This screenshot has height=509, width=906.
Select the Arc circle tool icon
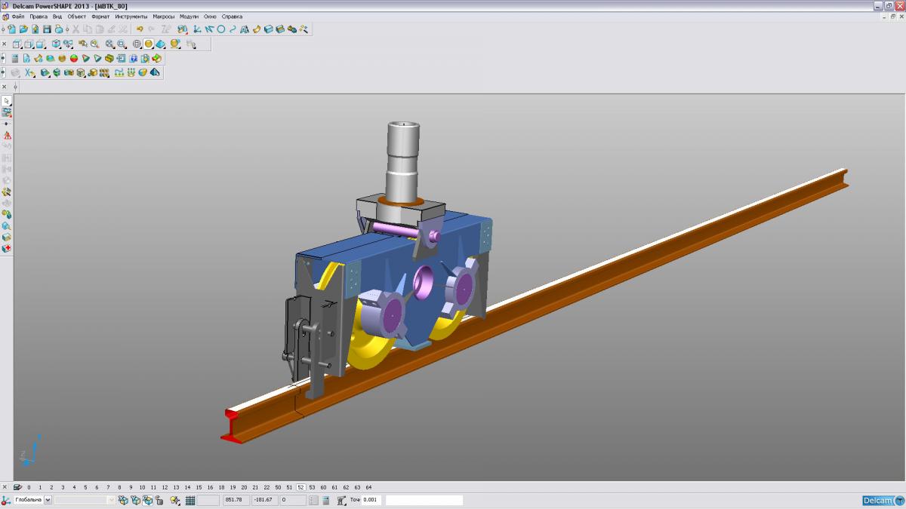(x=221, y=29)
